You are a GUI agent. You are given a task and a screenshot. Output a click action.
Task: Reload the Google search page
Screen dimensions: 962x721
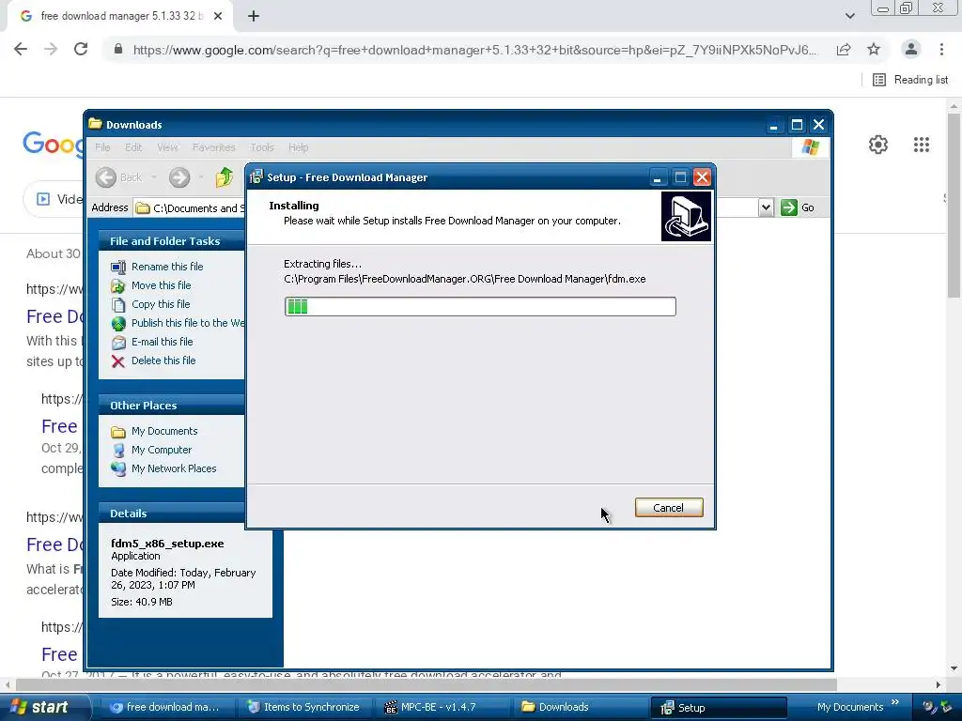coord(81,49)
